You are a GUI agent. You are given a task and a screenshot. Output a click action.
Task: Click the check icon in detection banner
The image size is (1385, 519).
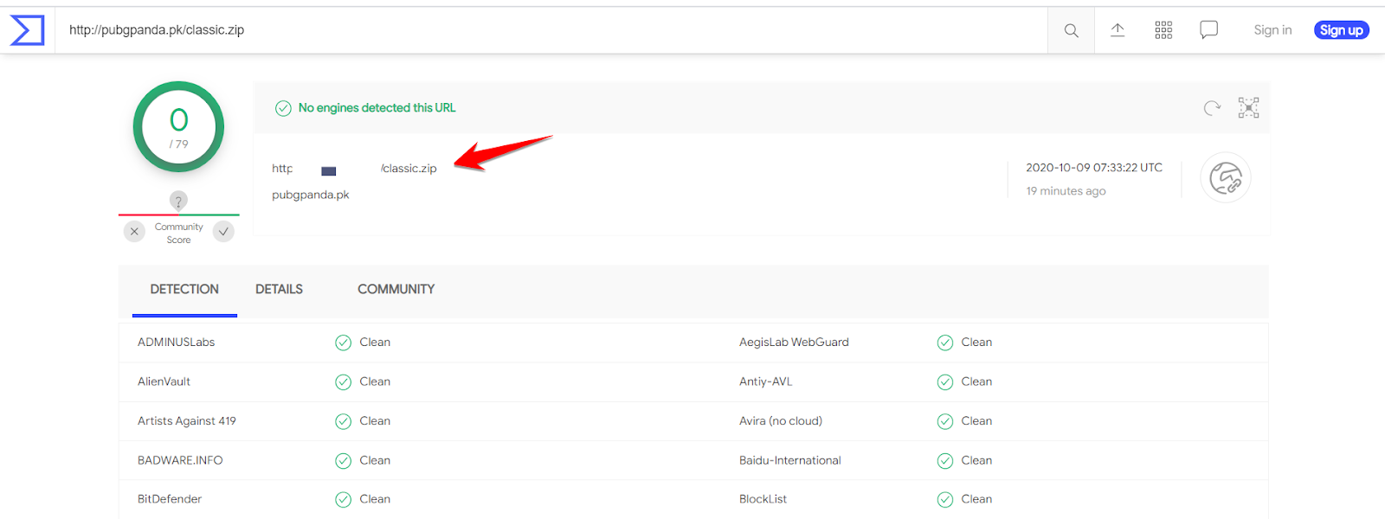point(283,108)
